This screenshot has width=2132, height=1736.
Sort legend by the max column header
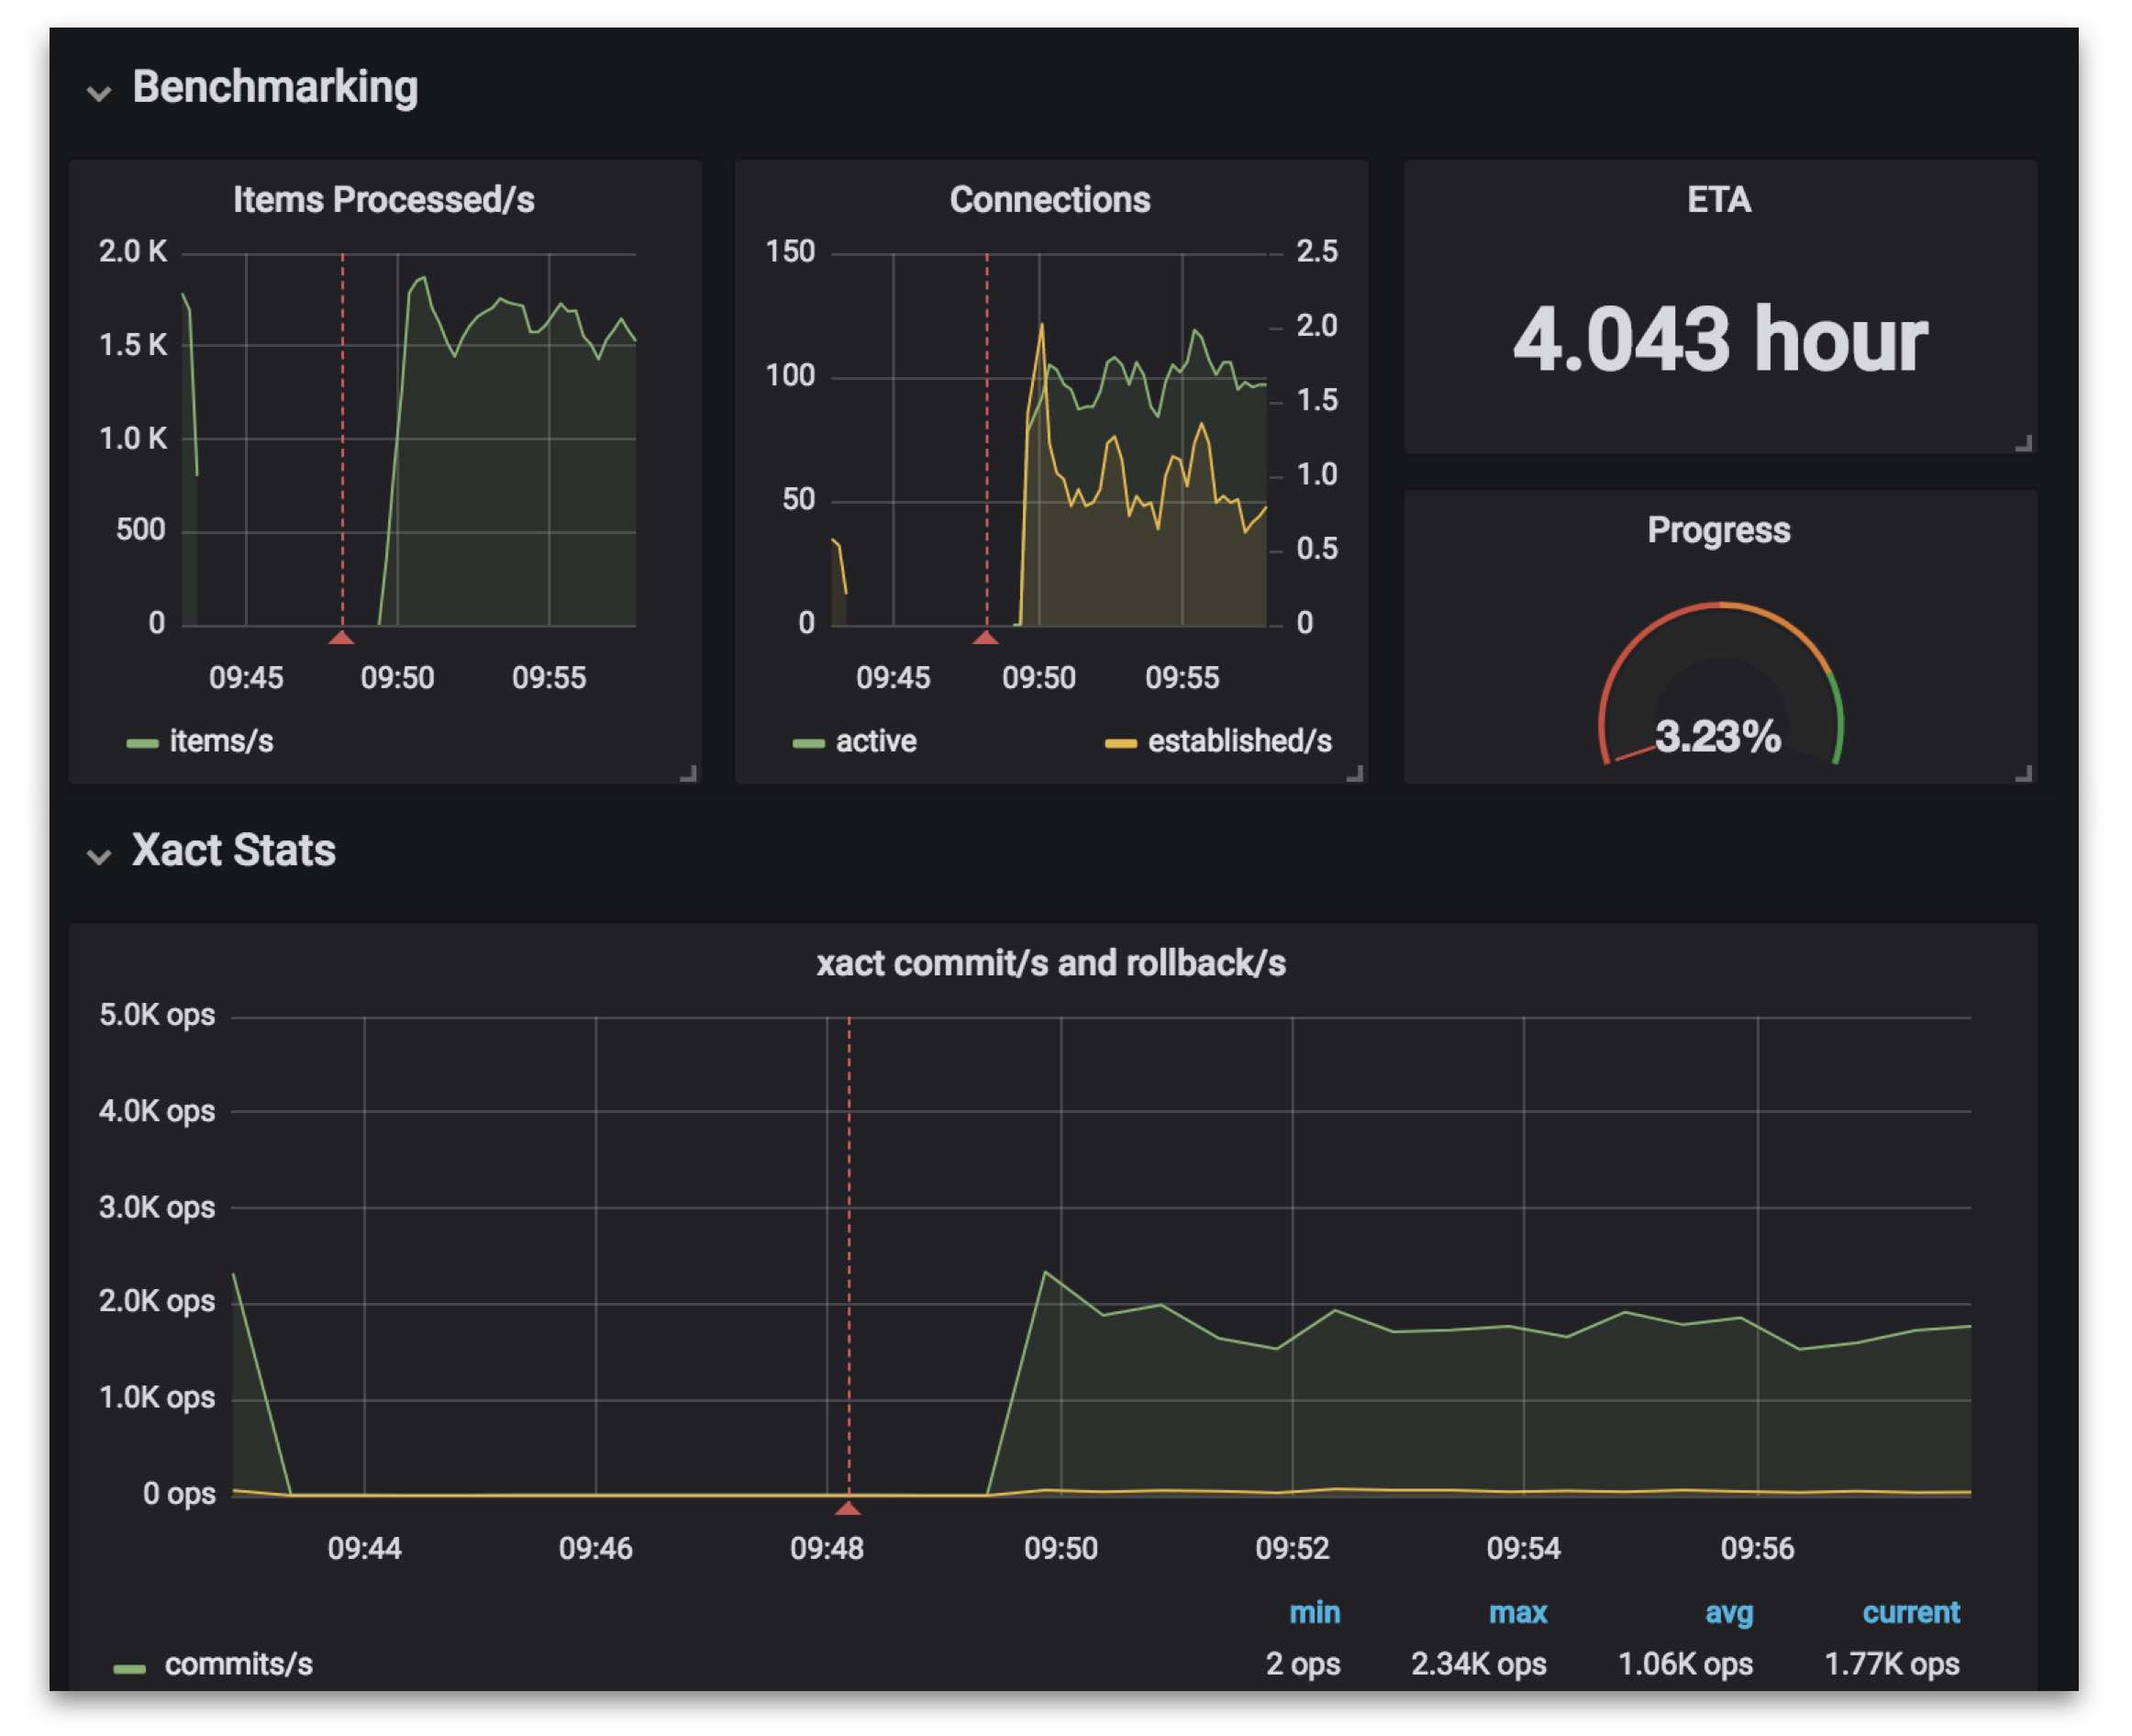pyautogui.click(x=1517, y=1613)
